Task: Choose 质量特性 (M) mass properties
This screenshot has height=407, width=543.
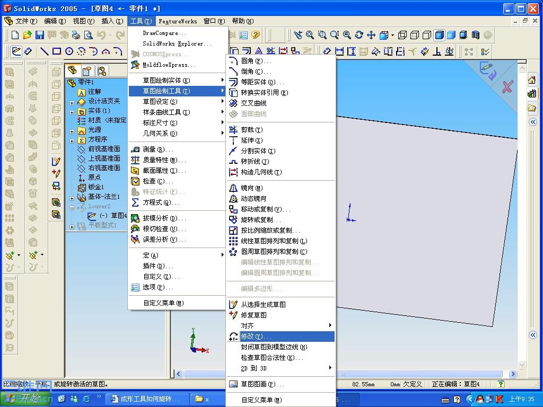Action: point(177,160)
